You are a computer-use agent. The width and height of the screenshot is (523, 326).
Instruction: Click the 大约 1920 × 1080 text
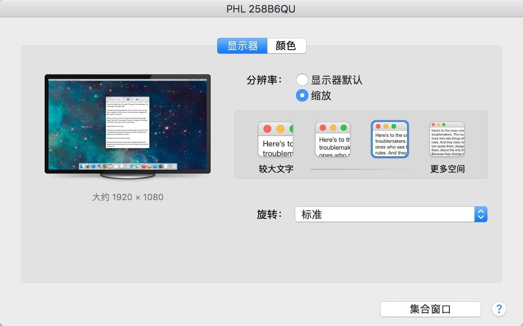(x=128, y=197)
